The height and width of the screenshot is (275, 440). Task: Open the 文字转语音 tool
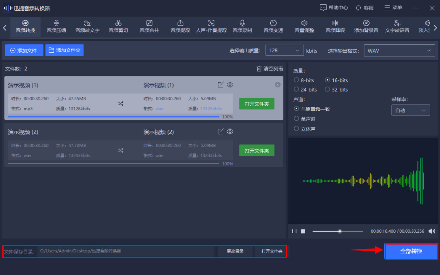click(x=397, y=27)
